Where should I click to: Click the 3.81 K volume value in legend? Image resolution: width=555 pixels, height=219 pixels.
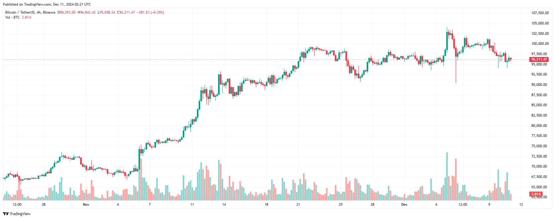coord(27,17)
